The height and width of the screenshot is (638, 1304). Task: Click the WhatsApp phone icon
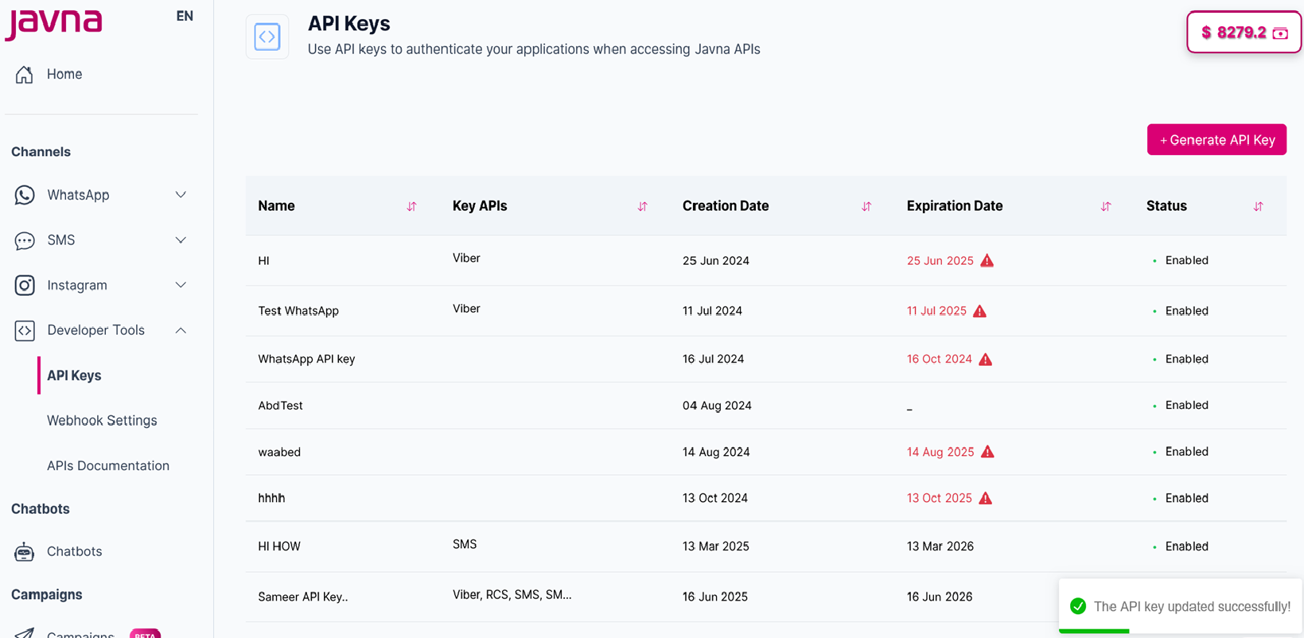(x=25, y=195)
